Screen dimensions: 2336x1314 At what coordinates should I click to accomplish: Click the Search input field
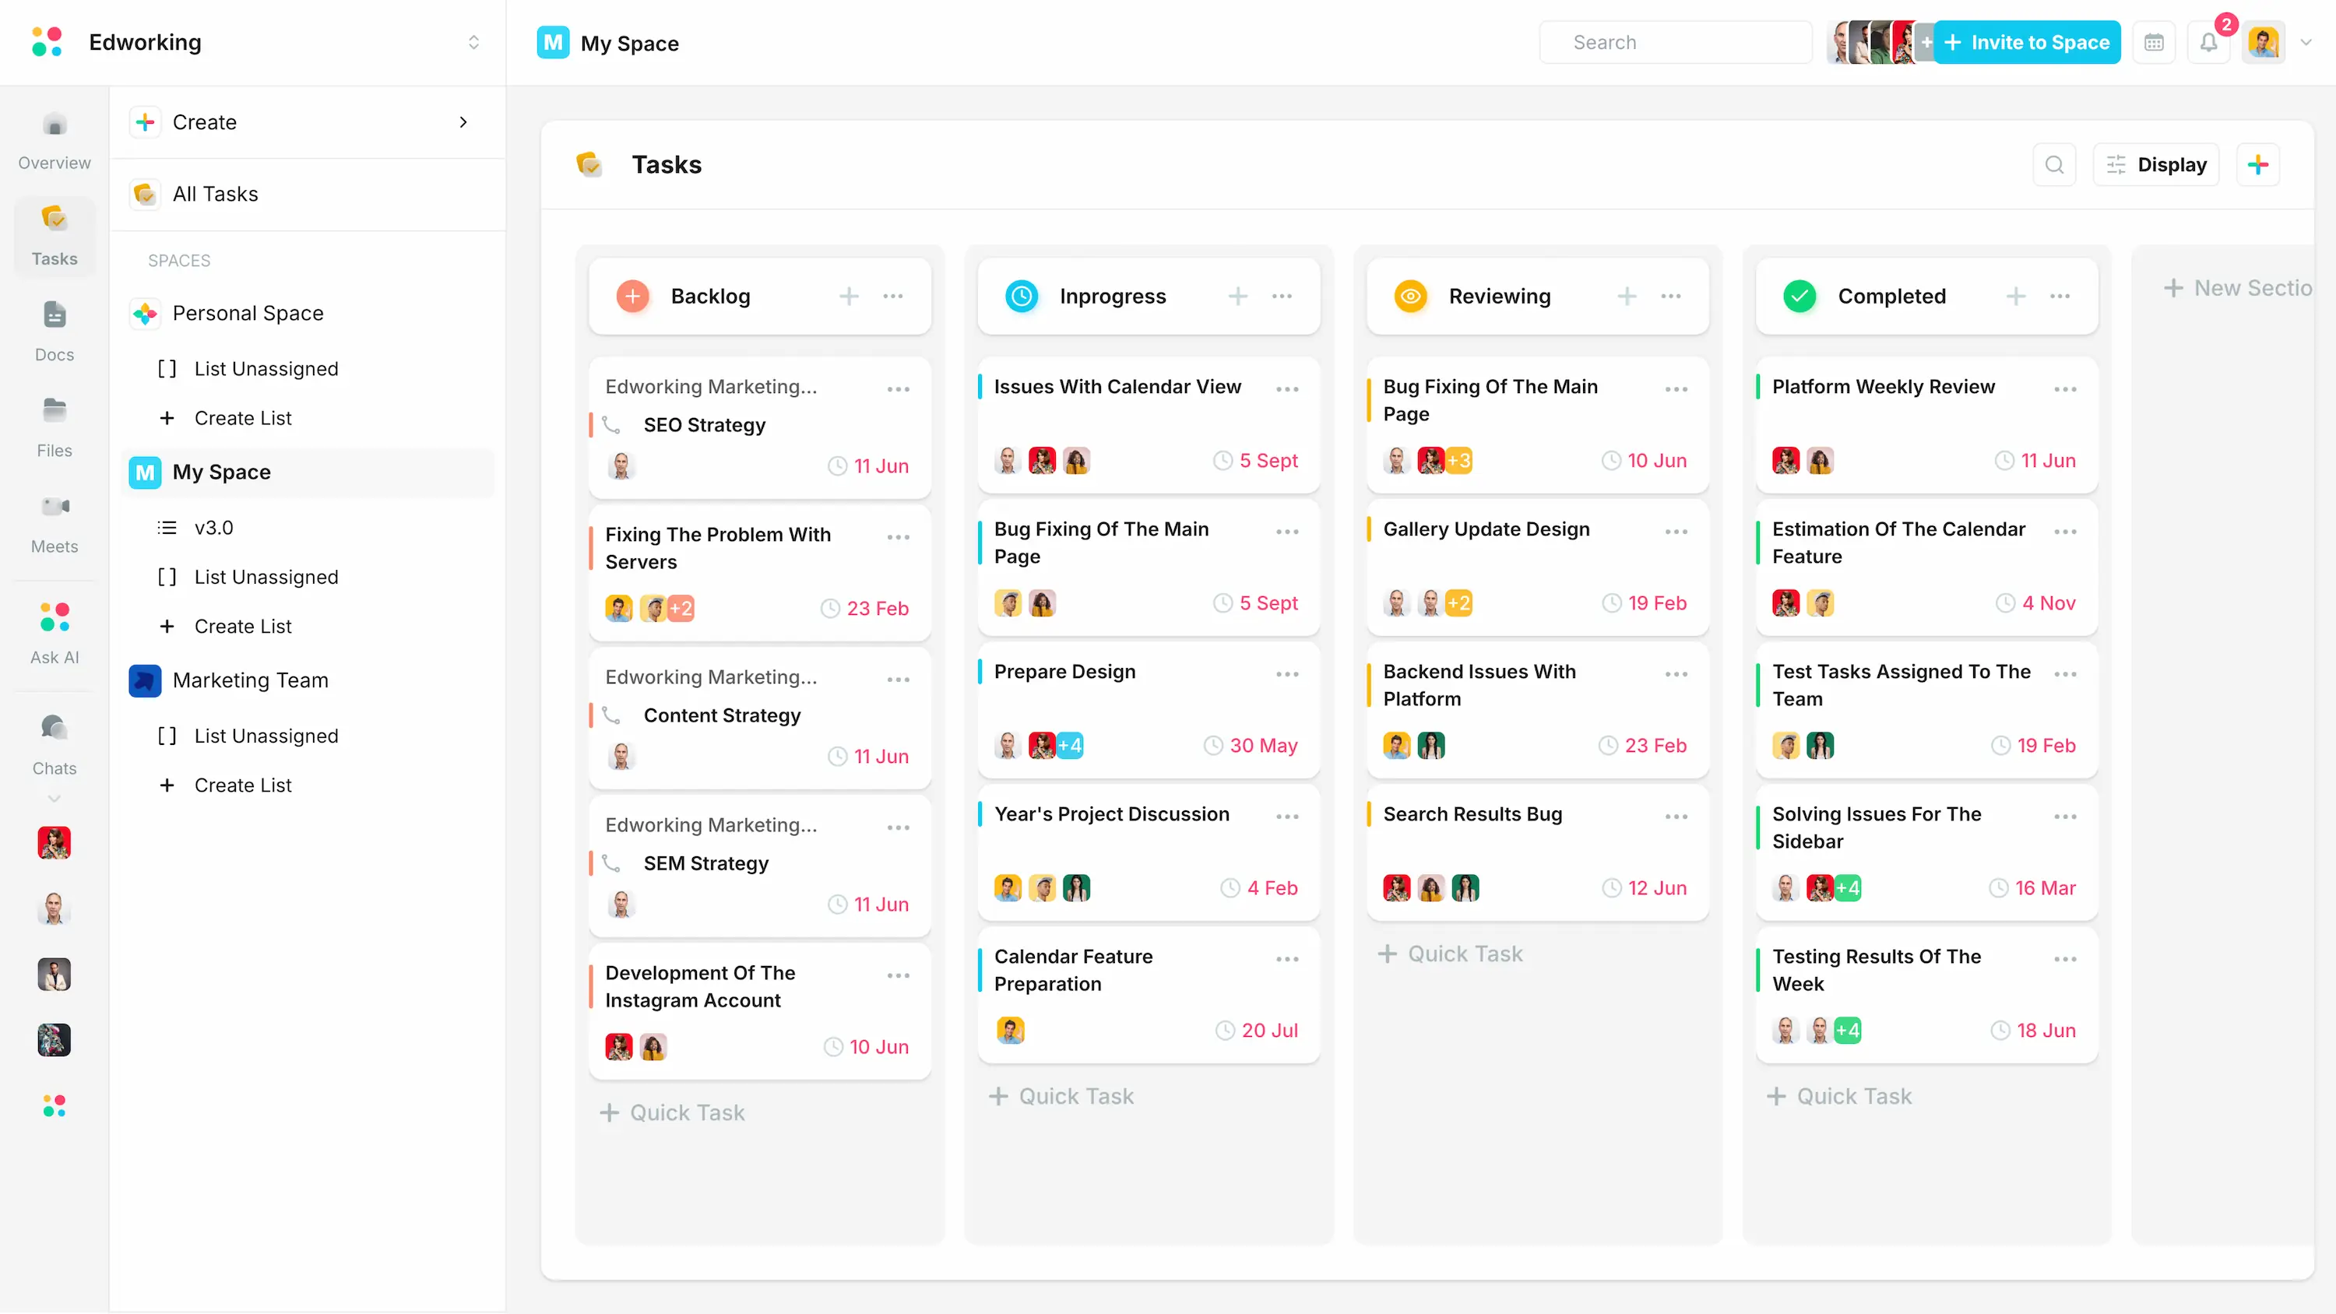pos(1676,42)
